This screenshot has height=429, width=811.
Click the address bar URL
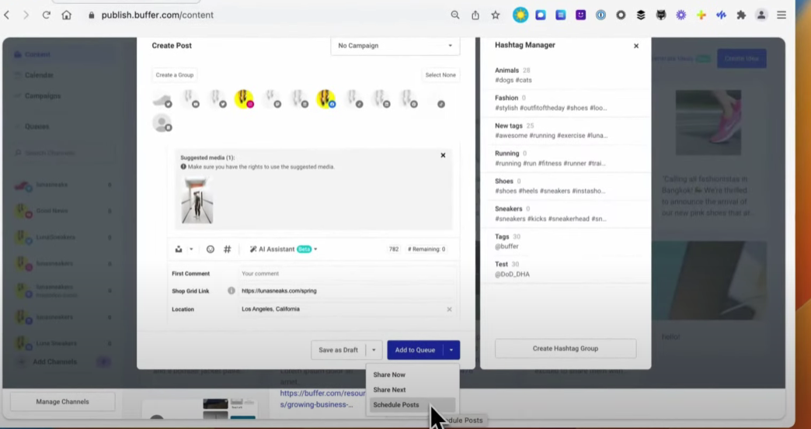pyautogui.click(x=157, y=15)
